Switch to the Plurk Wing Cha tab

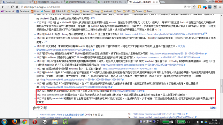[x=48, y=2]
